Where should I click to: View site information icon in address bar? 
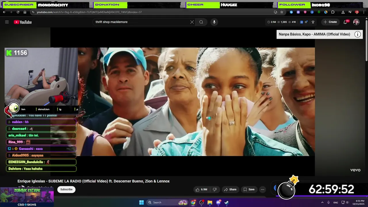[33, 12]
